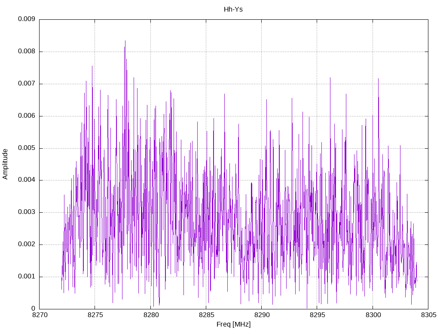Click the 0.007 y-axis tick label
440x330 pixels.
27,84
